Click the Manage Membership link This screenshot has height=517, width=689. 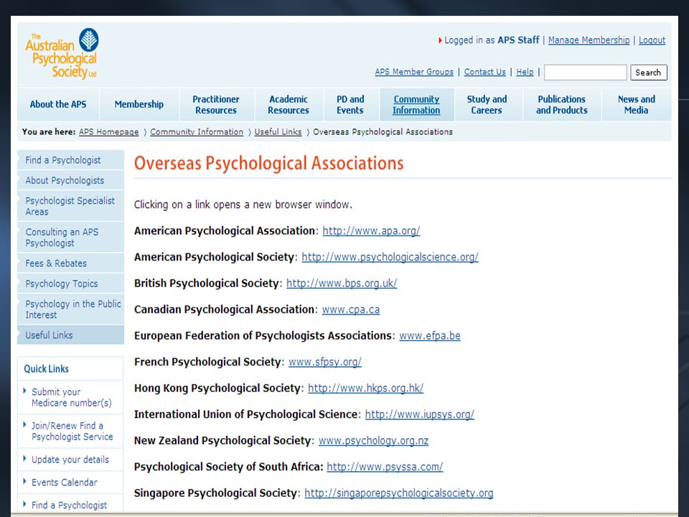[x=589, y=40]
